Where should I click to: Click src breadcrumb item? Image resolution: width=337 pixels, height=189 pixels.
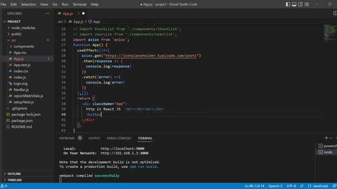pos(61,22)
